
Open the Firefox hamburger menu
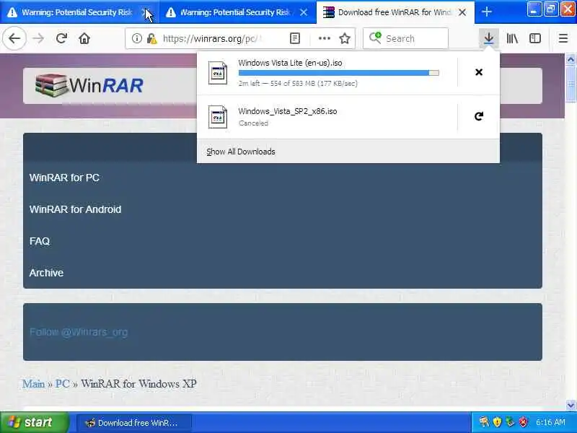pyautogui.click(x=563, y=38)
